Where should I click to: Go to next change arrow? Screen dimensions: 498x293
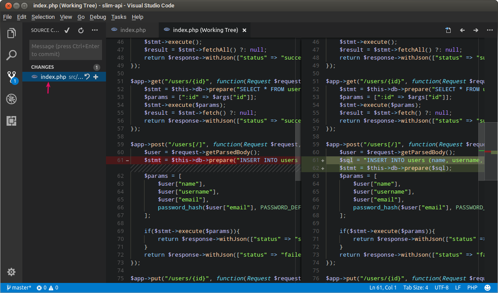(x=476, y=30)
